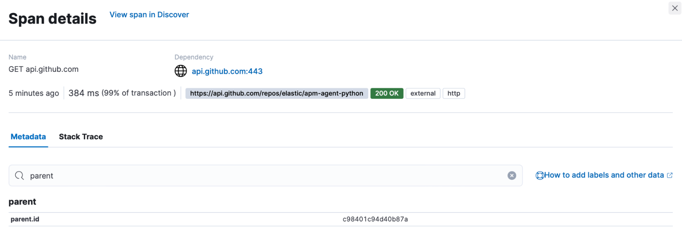Click the lifebuoy help icon
This screenshot has width=682, height=248.
tap(539, 175)
